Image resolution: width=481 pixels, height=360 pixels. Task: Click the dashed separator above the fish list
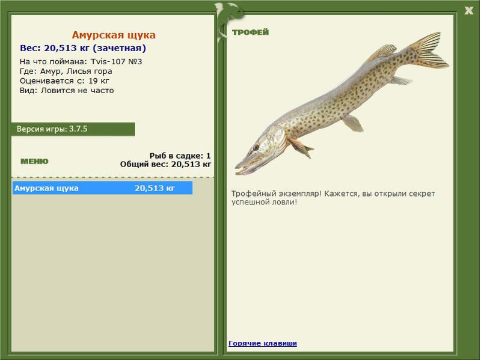[x=112, y=177]
